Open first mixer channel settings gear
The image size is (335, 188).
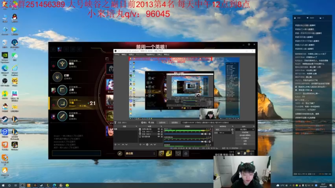(210, 134)
